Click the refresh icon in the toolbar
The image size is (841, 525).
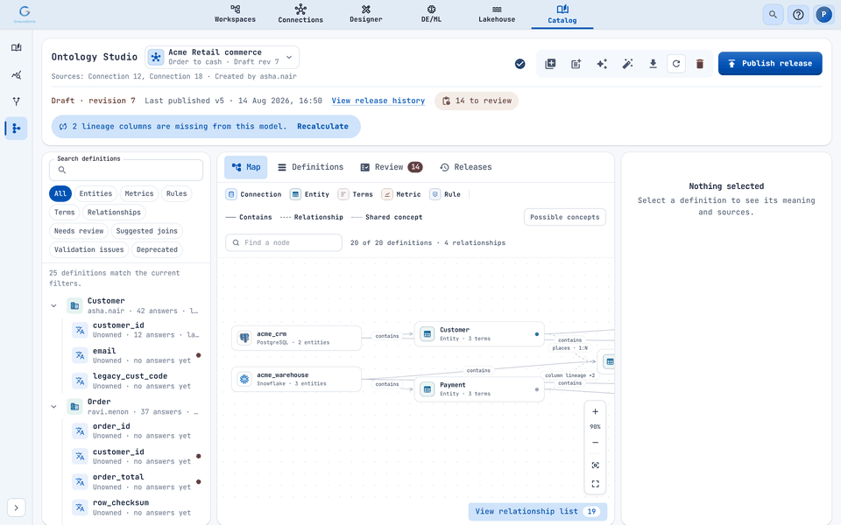tap(676, 64)
